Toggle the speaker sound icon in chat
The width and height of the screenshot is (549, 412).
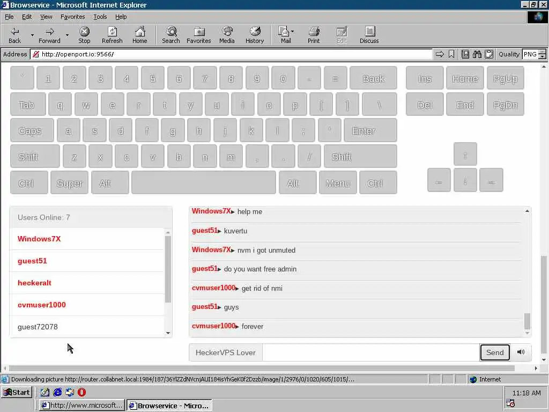point(521,352)
